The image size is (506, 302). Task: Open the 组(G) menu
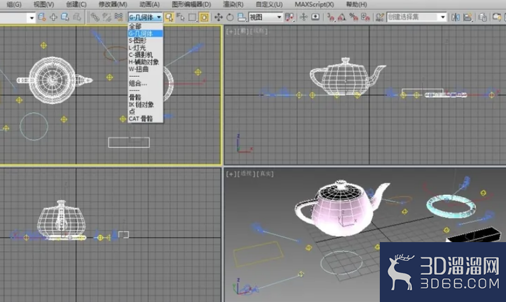coord(14,4)
